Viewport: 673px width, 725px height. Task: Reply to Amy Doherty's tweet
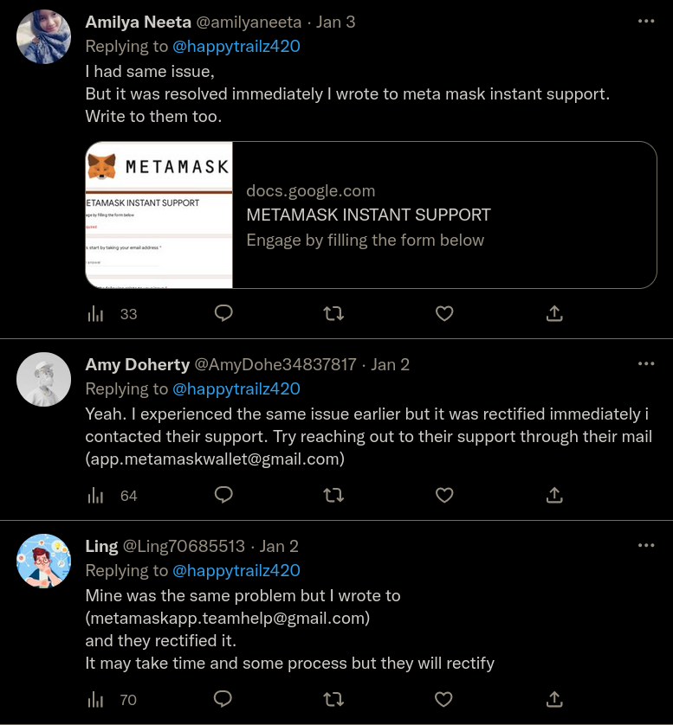pos(223,495)
